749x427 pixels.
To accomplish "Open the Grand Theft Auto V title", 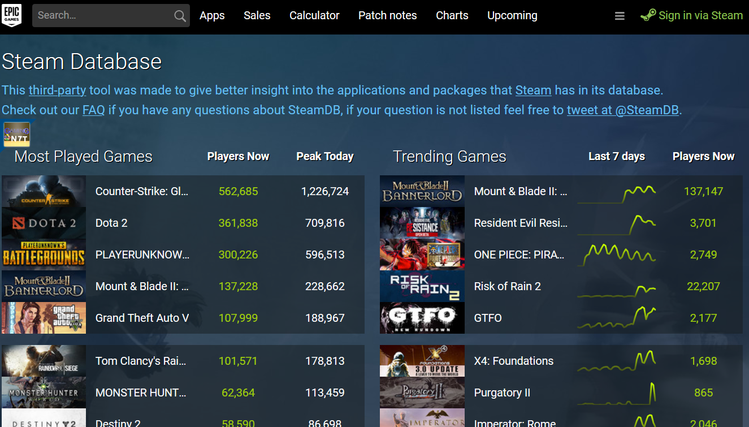I will pyautogui.click(x=142, y=318).
